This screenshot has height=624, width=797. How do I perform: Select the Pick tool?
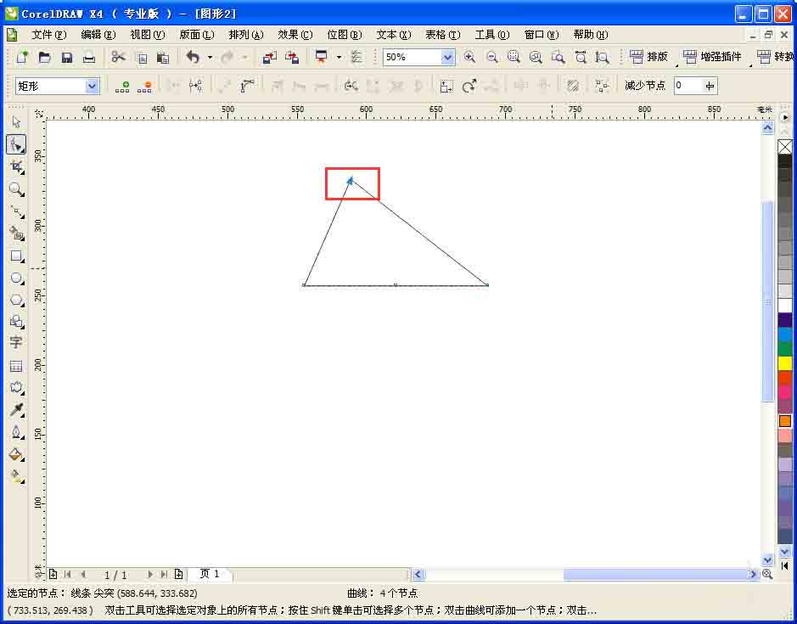coord(16,121)
